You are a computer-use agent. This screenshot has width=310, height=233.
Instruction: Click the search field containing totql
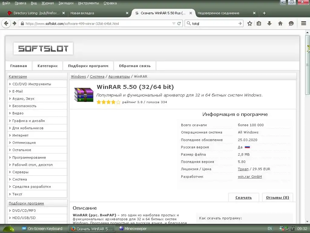[x=215, y=23]
